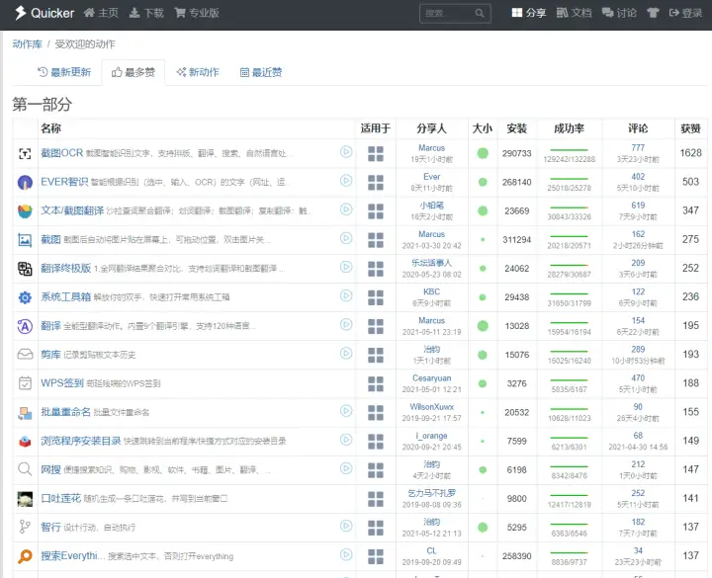The image size is (712, 578).
Task: Play preview for 智行 action
Action: [346, 526]
